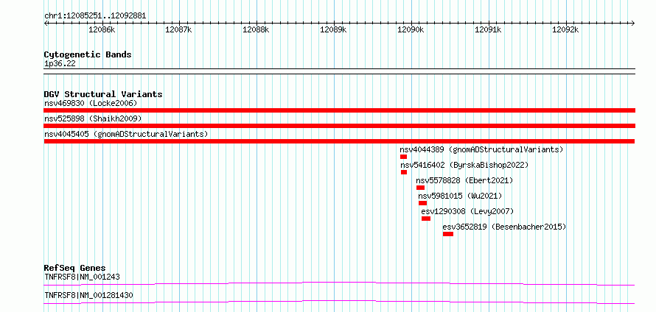Click the small red nsv5981015 bar
The height and width of the screenshot is (312, 656).
pos(422,203)
